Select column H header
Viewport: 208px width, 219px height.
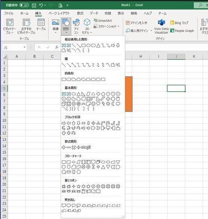141,56
